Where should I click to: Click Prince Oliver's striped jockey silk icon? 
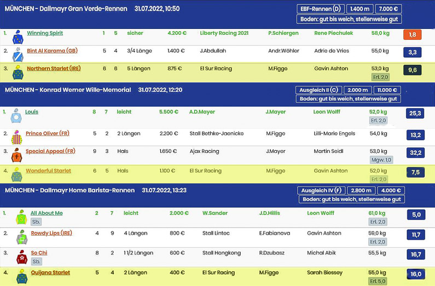tap(16, 138)
